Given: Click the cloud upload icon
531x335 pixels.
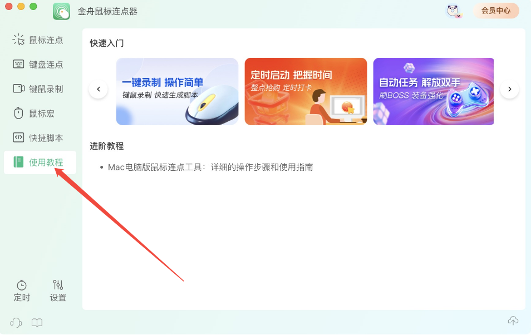Looking at the screenshot, I should [x=513, y=321].
